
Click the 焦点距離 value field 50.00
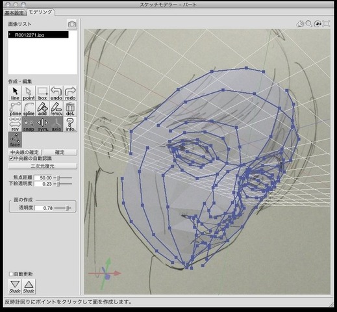tap(44, 178)
